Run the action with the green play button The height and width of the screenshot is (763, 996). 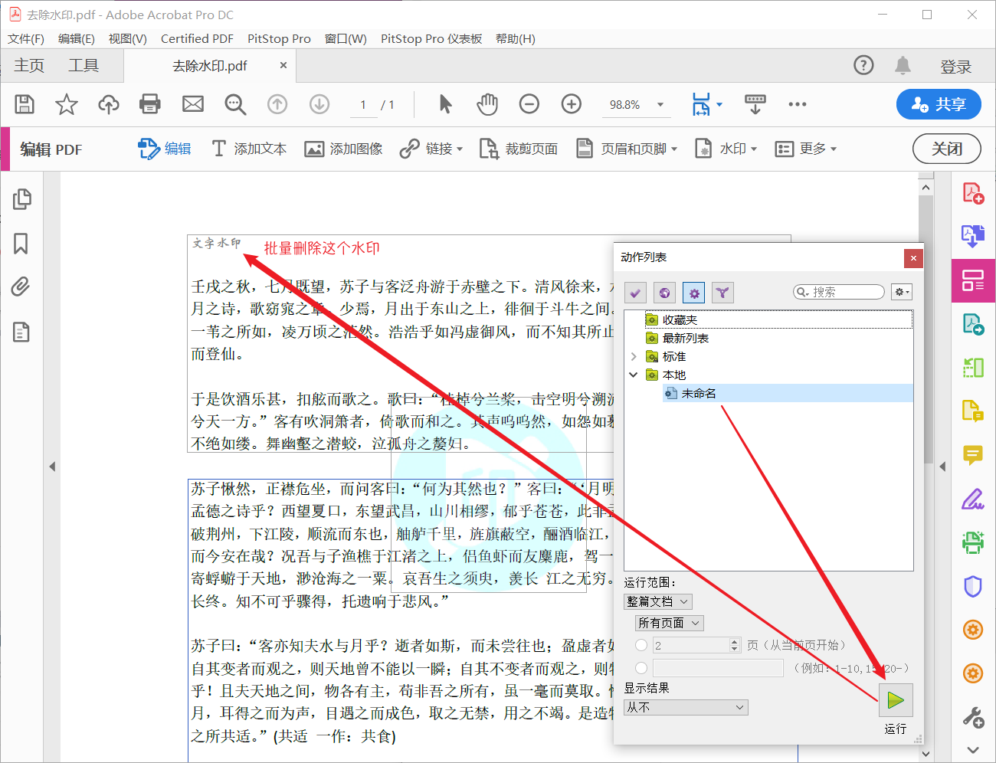point(896,700)
